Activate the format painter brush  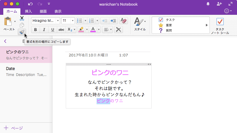click(x=22, y=32)
